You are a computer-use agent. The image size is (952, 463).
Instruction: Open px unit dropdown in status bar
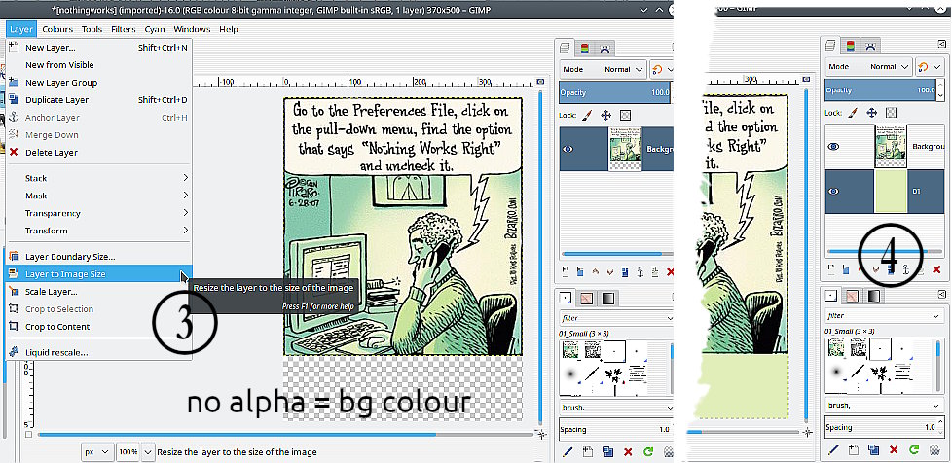[97, 451]
